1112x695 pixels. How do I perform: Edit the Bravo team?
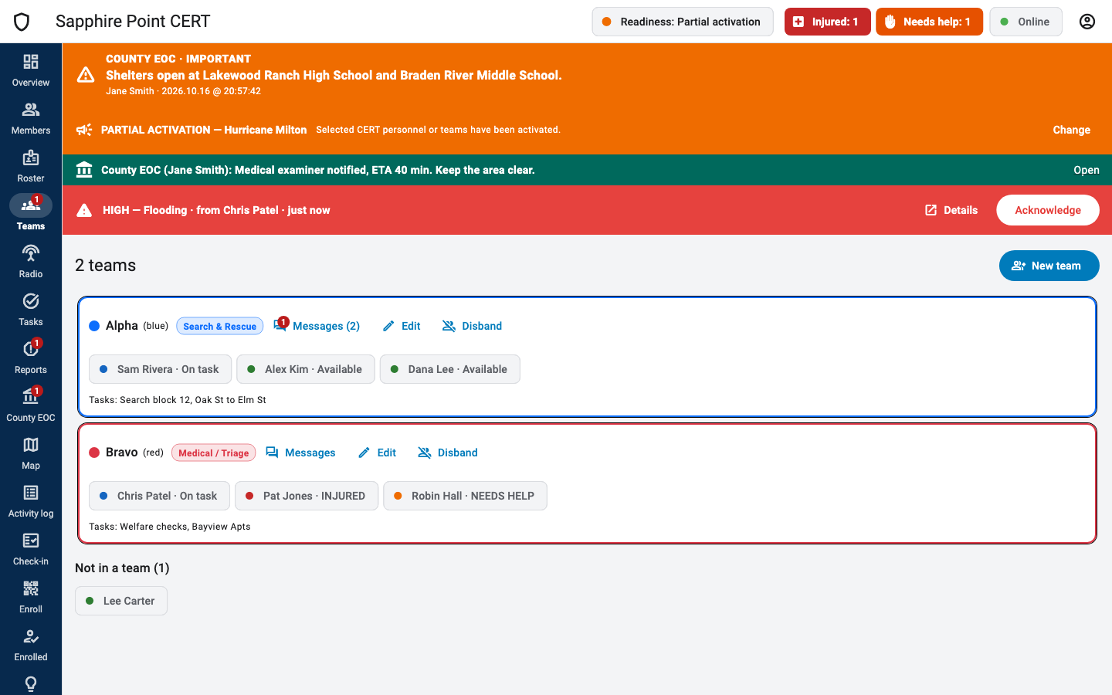point(377,453)
